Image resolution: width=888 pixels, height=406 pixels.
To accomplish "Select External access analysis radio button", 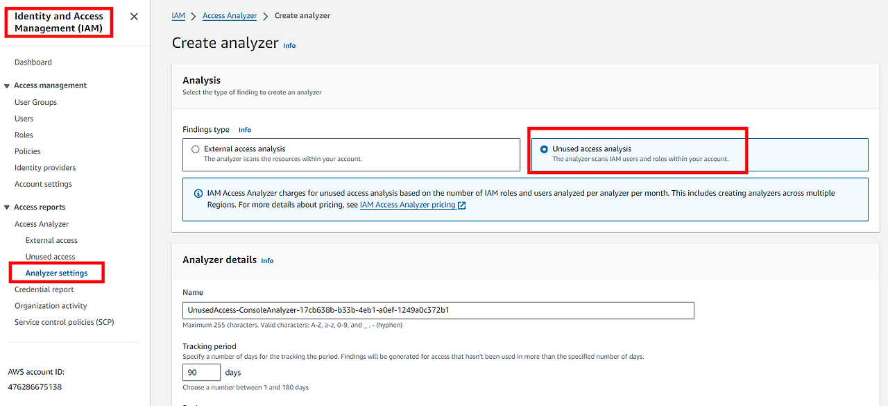I will tap(196, 149).
